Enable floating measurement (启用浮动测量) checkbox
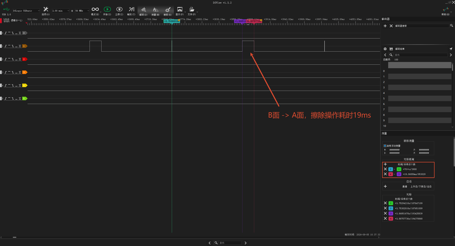The image size is (455, 246). (x=385, y=146)
